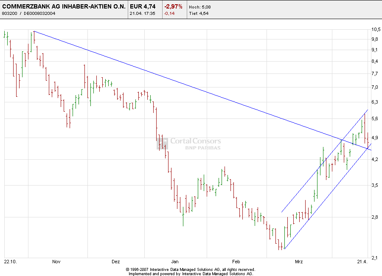
Task: Click the Mrz month label
Action: click(299, 262)
